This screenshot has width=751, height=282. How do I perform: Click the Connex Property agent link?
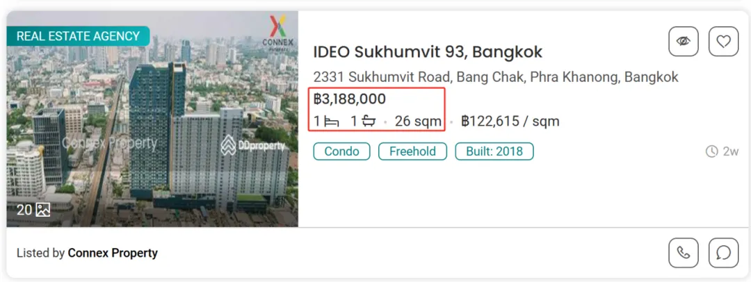click(x=113, y=253)
